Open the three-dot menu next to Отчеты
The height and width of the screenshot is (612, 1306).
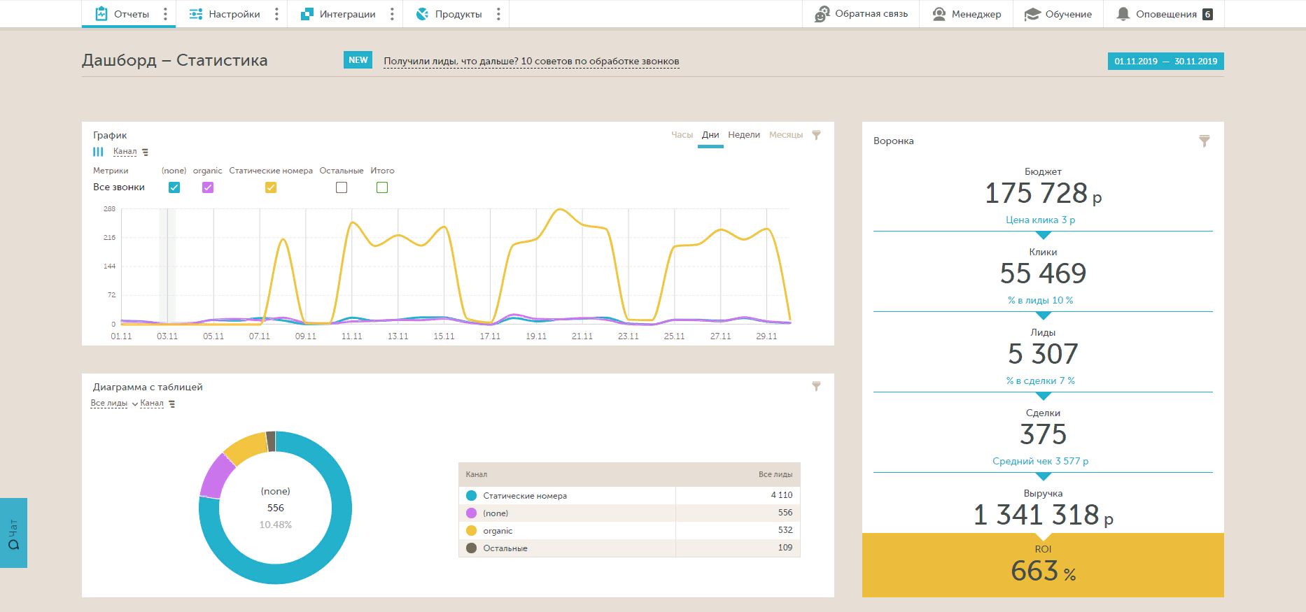[165, 14]
